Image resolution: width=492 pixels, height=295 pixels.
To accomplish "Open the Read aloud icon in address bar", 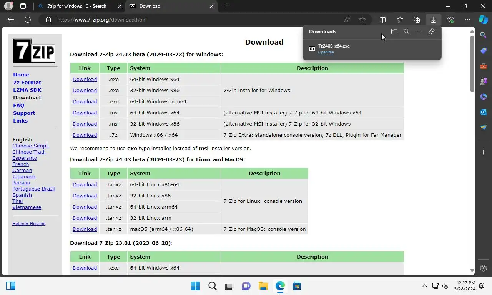I will point(347,20).
